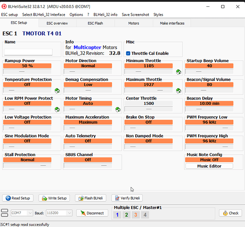The width and height of the screenshot is (245, 227).
Task: Adjust the Low Voltage Protection slider
Action: click(x=27, y=128)
